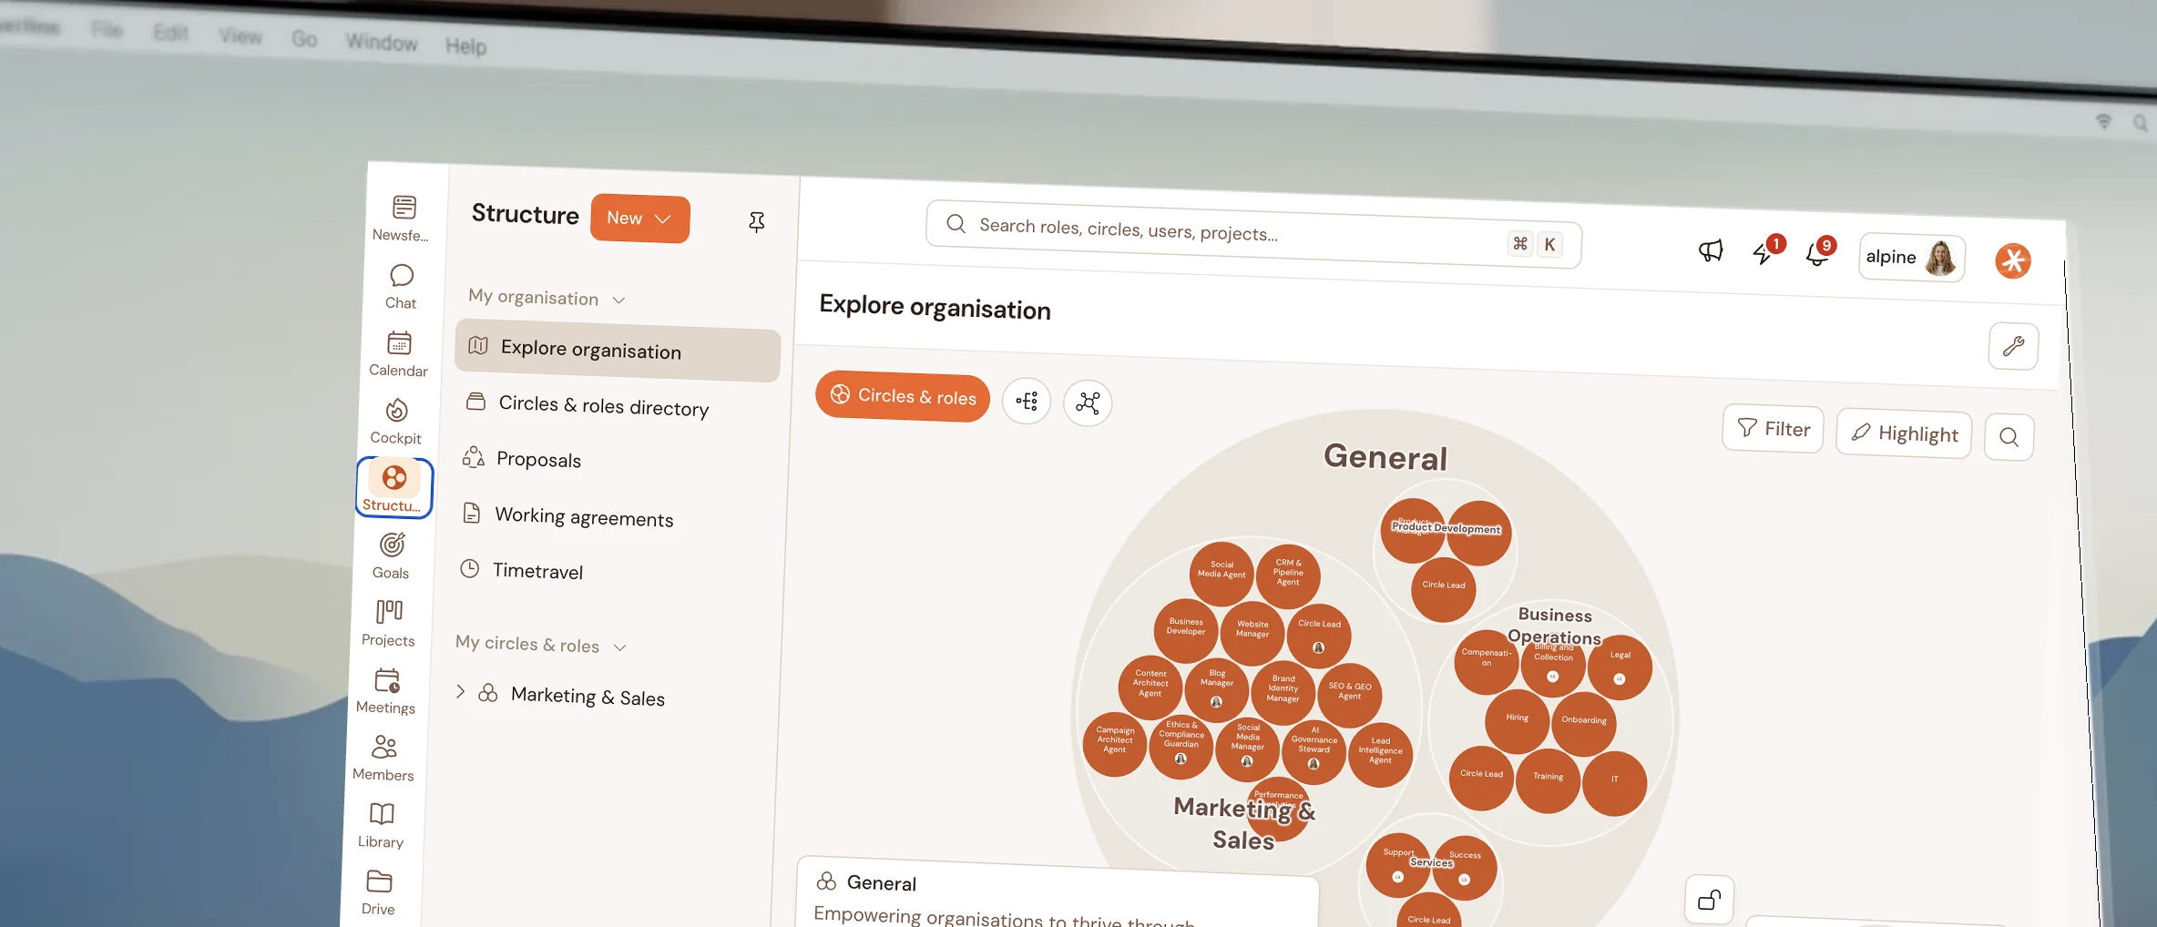Viewport: 2157px width, 927px height.
Task: Open the Window menu in the menu bar
Action: pyautogui.click(x=381, y=42)
